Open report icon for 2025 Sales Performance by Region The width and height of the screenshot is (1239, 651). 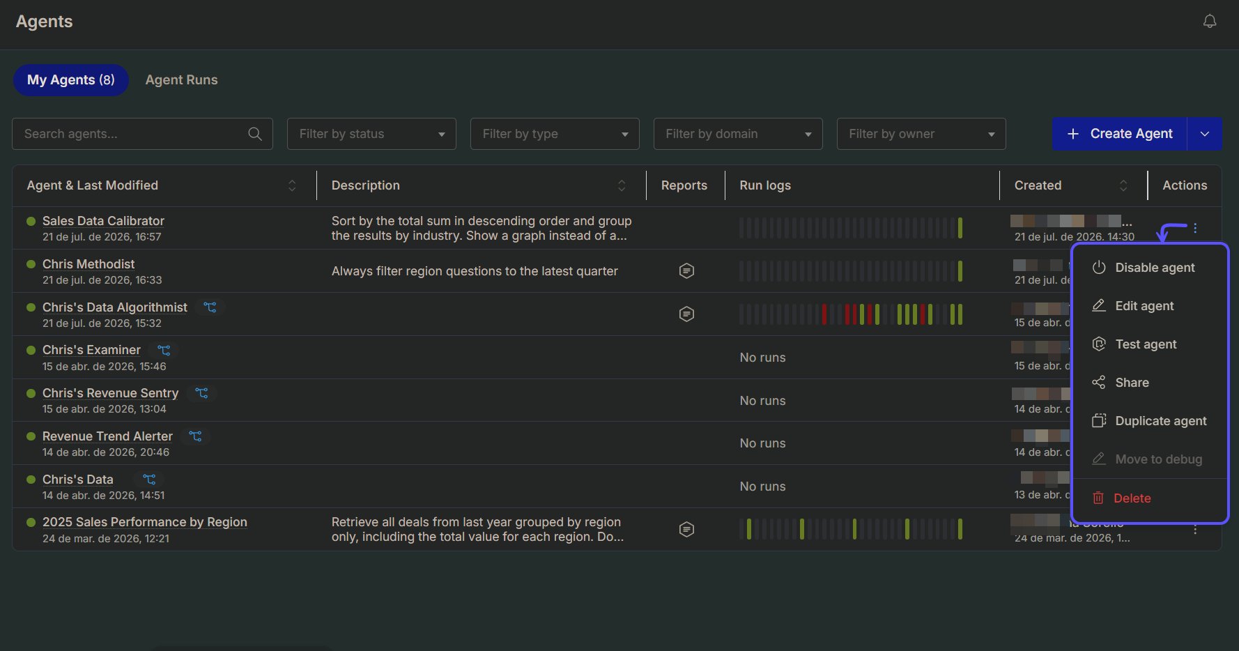click(686, 530)
